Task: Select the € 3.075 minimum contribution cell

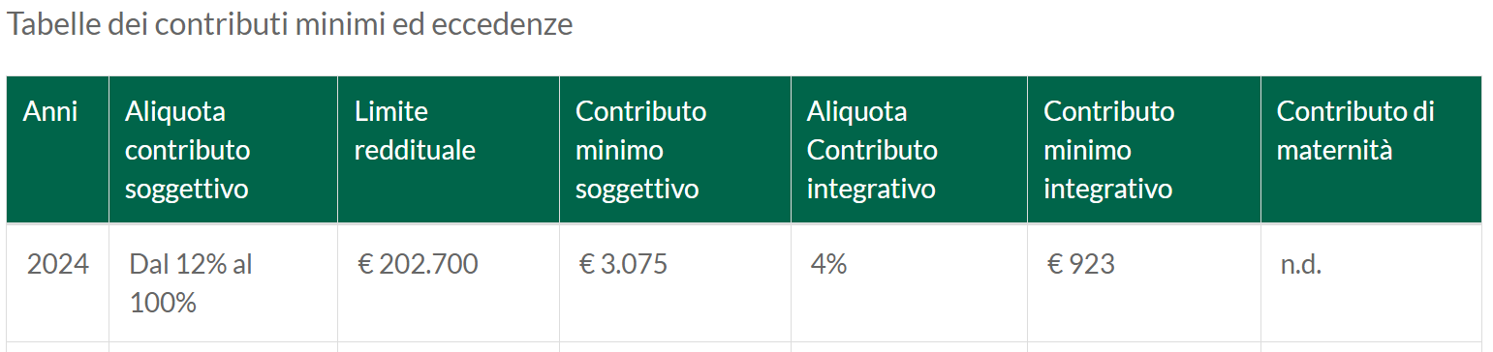Action: pyautogui.click(x=675, y=283)
